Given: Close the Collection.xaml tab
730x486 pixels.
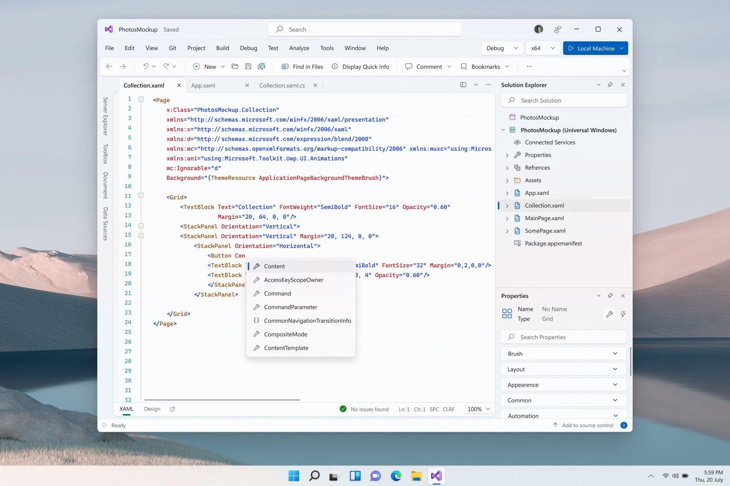Looking at the screenshot, I should click(x=179, y=85).
